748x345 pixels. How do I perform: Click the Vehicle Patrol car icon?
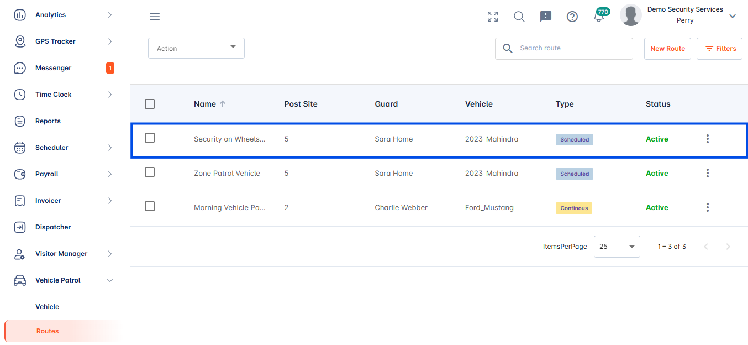pyautogui.click(x=20, y=280)
